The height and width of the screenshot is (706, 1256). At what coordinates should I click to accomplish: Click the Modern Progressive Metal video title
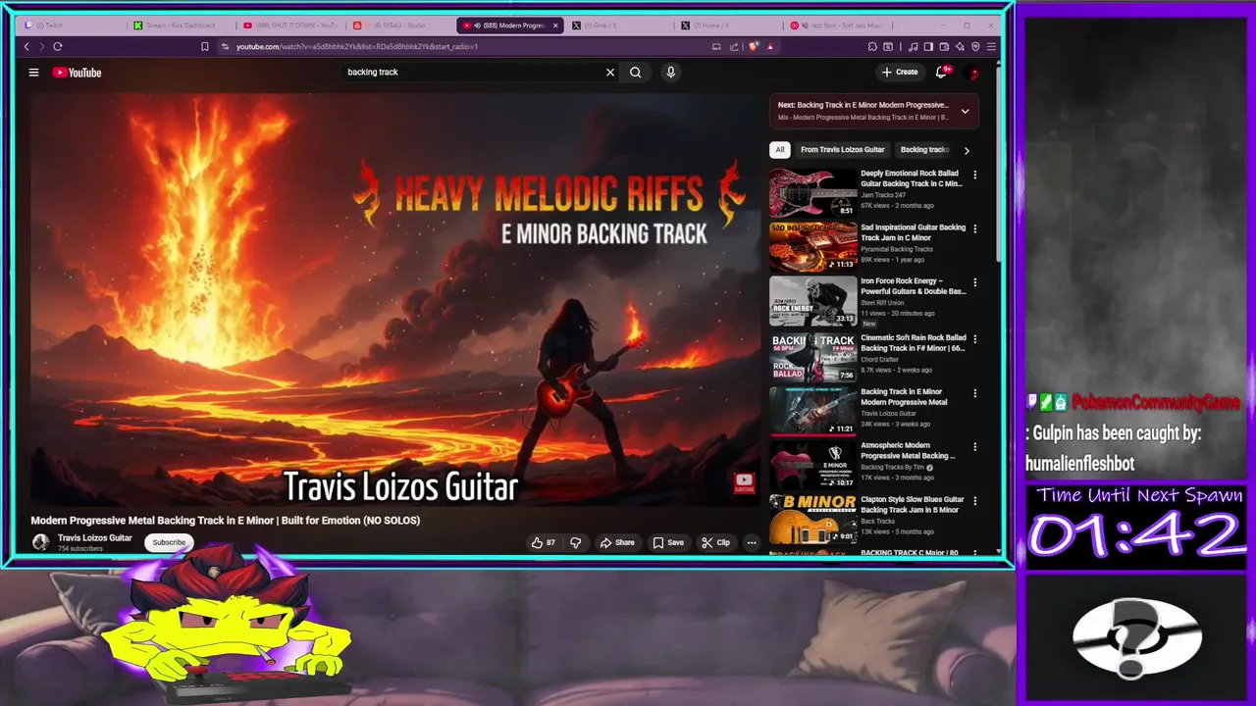[x=225, y=521]
